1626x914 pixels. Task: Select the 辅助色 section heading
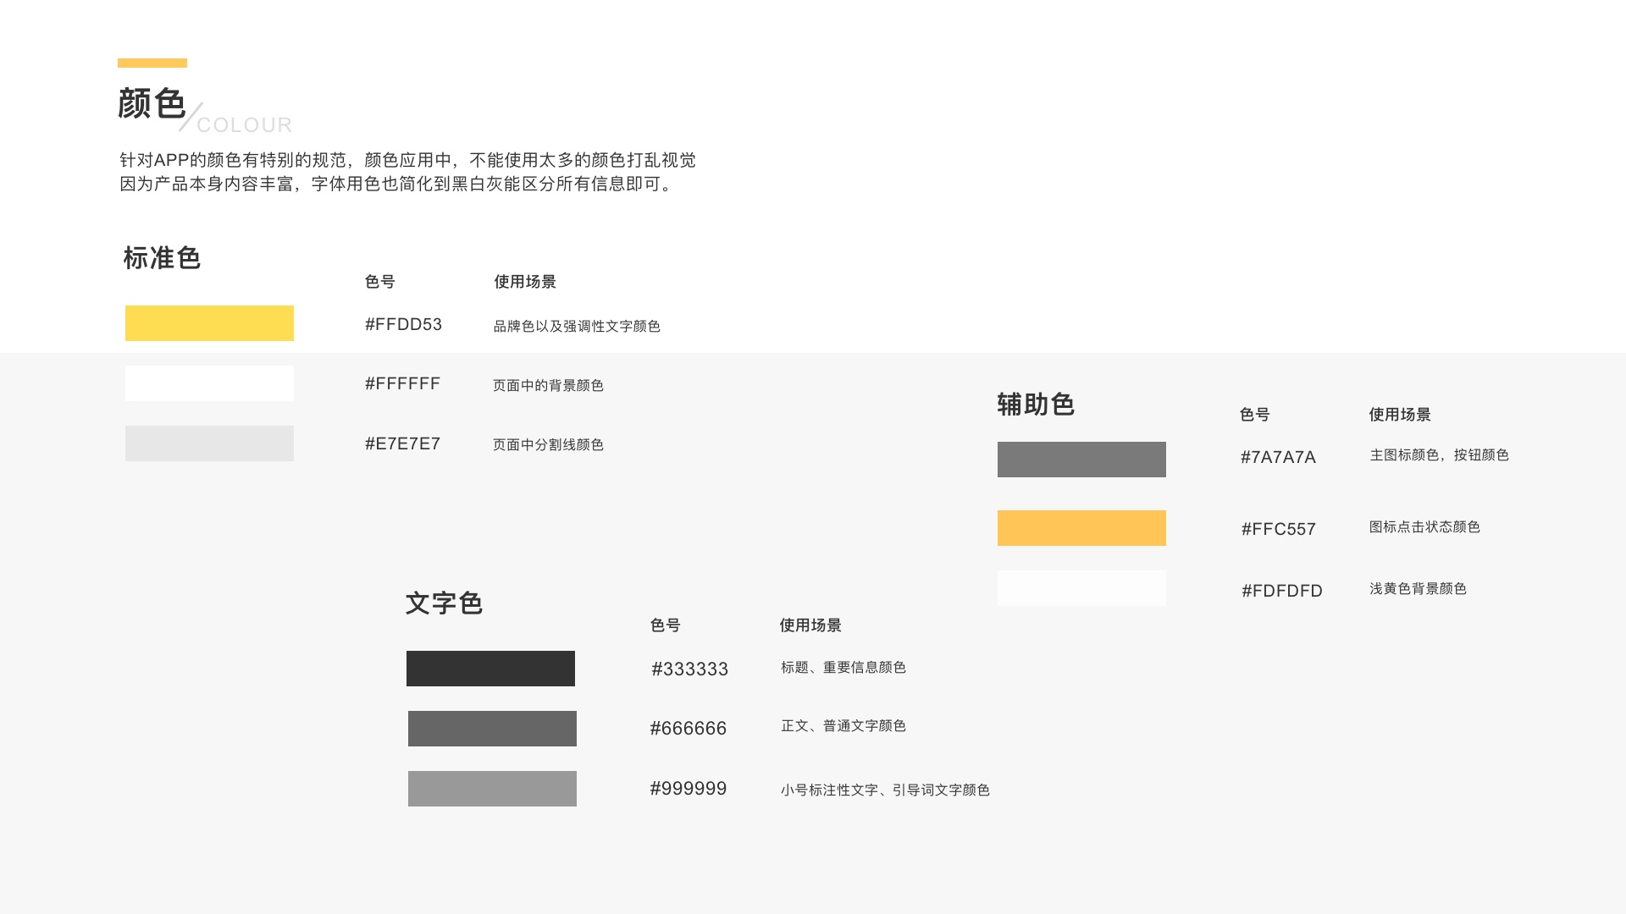[1036, 405]
